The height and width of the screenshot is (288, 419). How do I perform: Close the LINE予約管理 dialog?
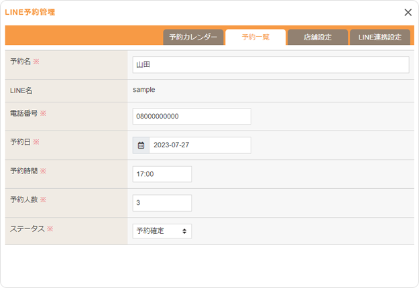(x=408, y=12)
